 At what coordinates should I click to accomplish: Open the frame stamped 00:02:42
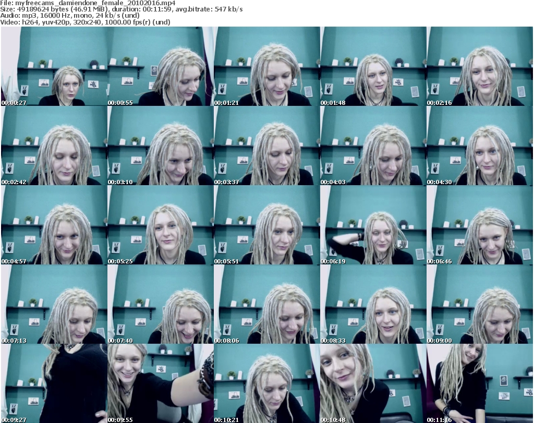[54, 146]
